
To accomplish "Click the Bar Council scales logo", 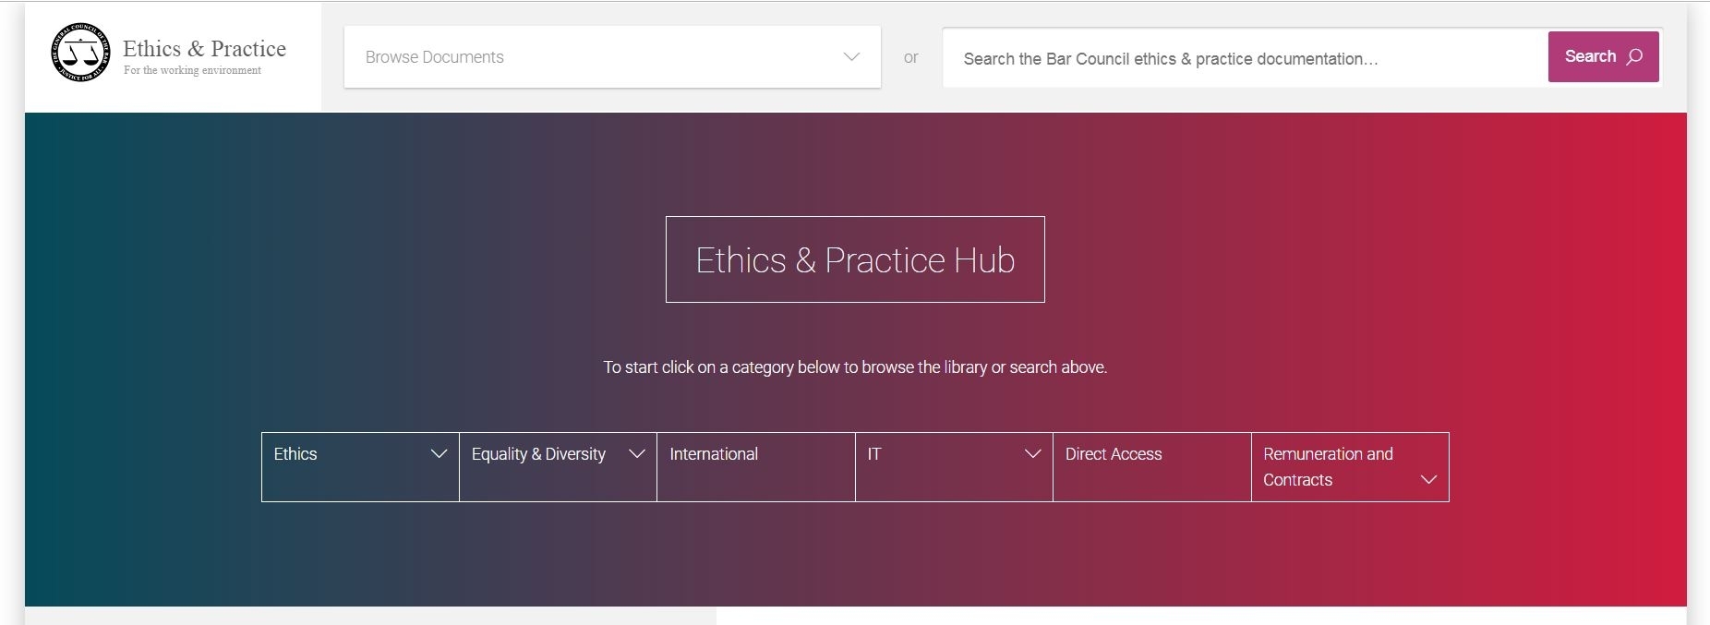I will pos(80,53).
